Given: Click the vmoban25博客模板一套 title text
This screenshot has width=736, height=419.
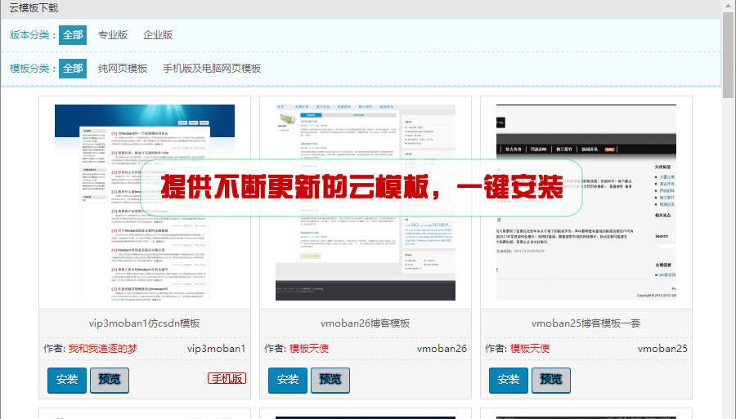Looking at the screenshot, I should coord(585,323).
